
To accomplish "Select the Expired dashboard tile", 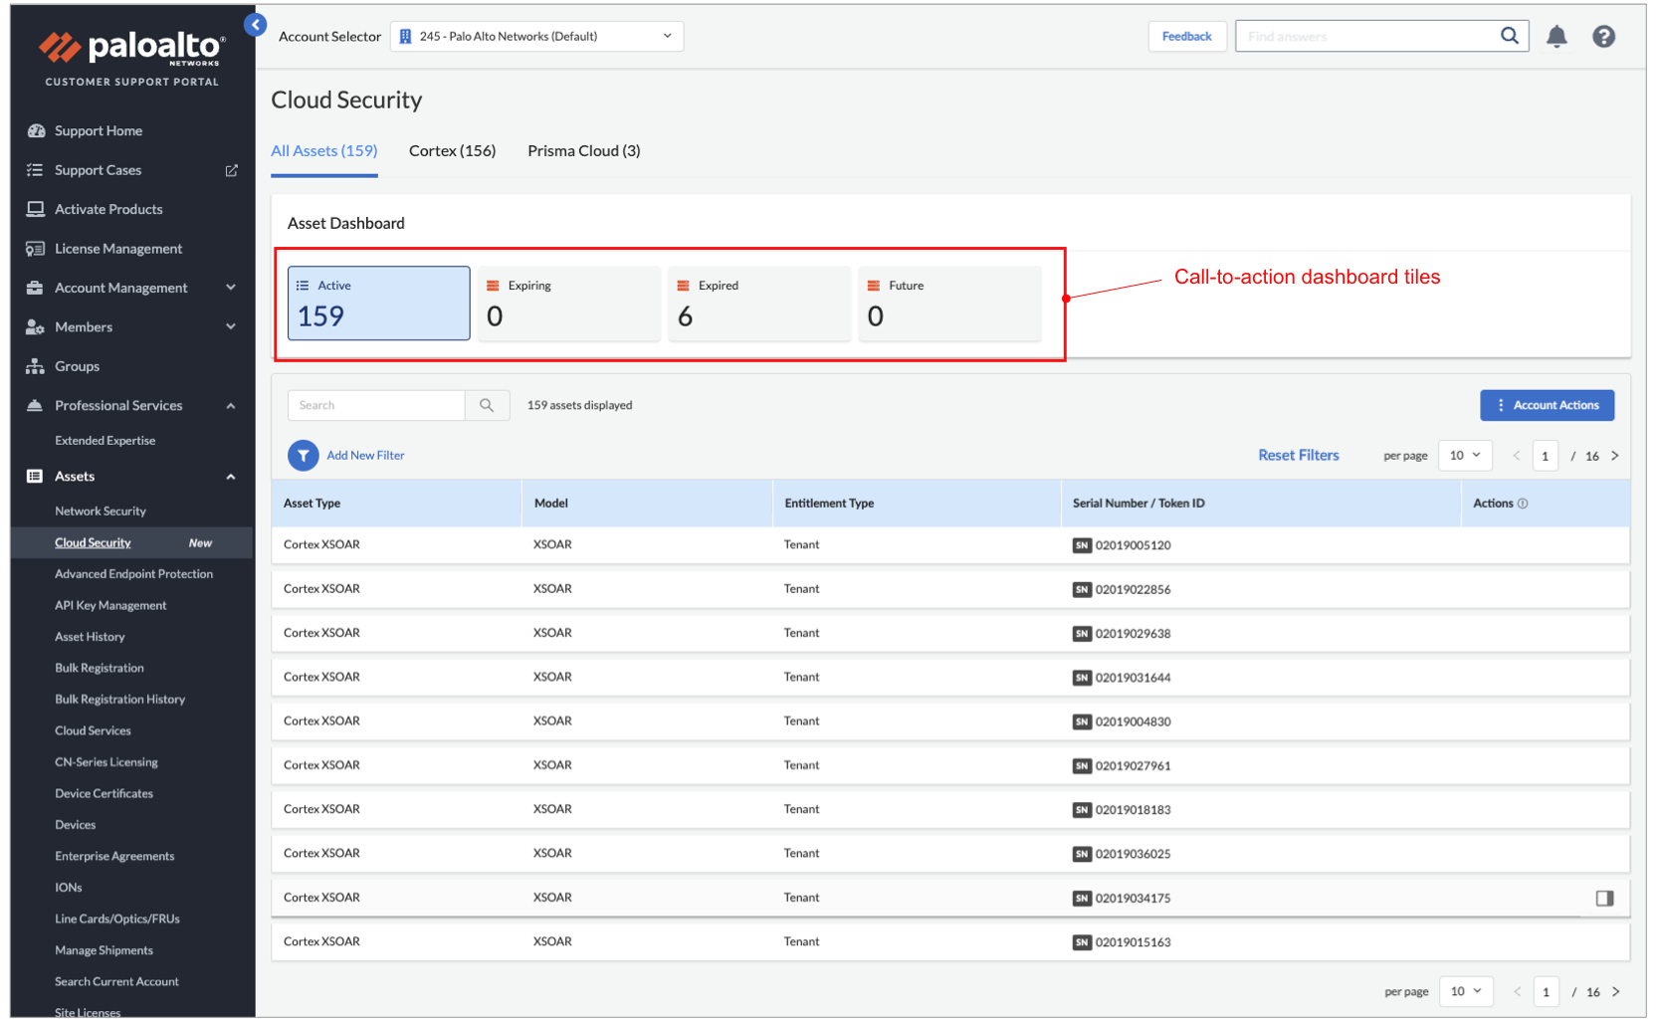I will [x=758, y=304].
